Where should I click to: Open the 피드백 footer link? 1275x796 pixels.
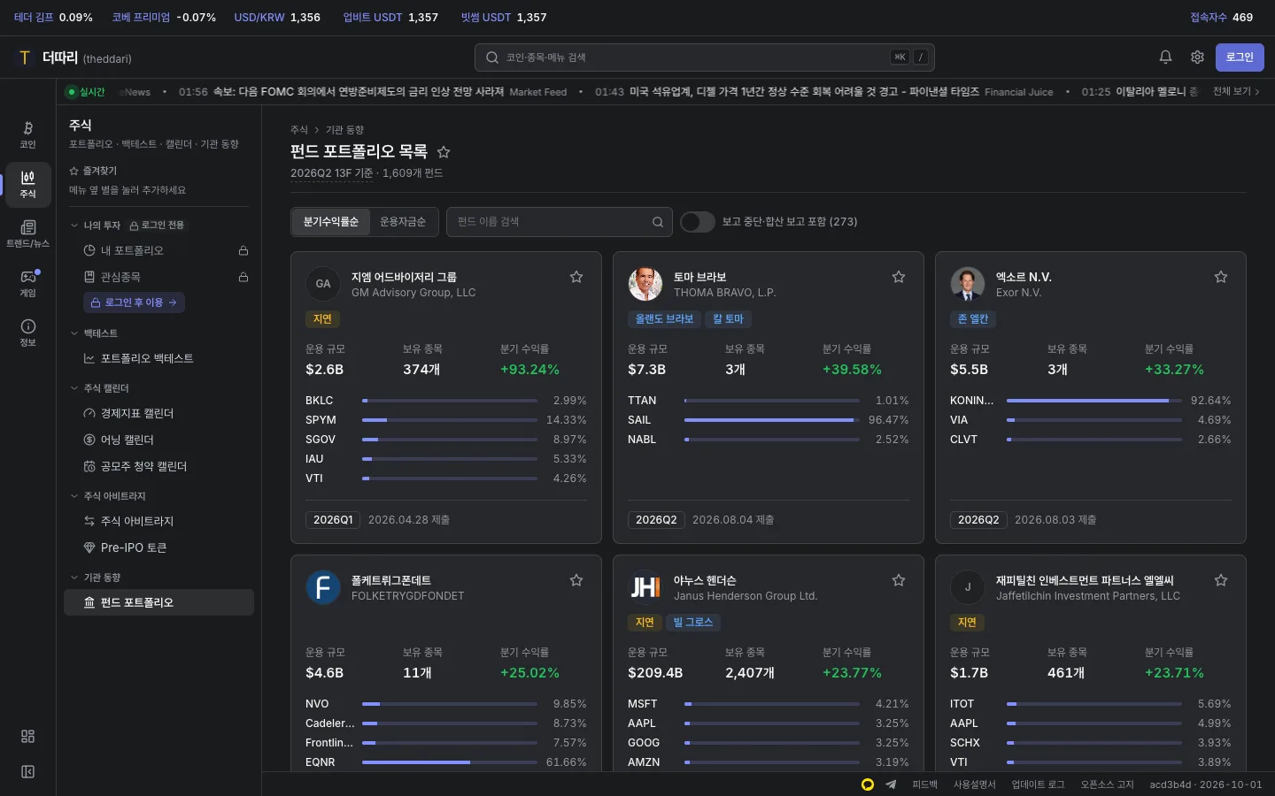924,785
